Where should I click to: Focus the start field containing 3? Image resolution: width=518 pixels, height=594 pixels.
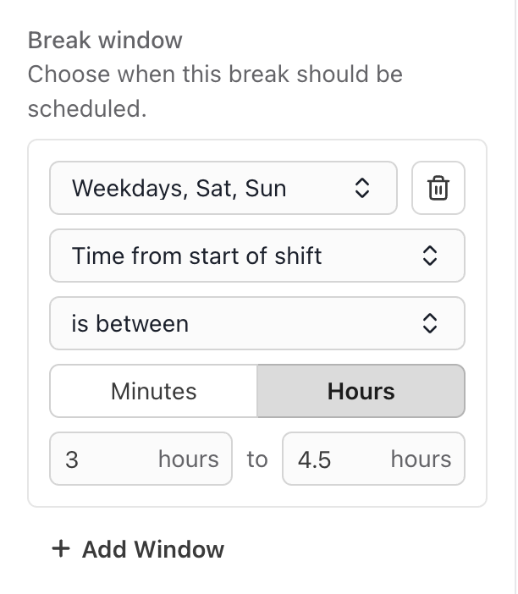click(141, 459)
